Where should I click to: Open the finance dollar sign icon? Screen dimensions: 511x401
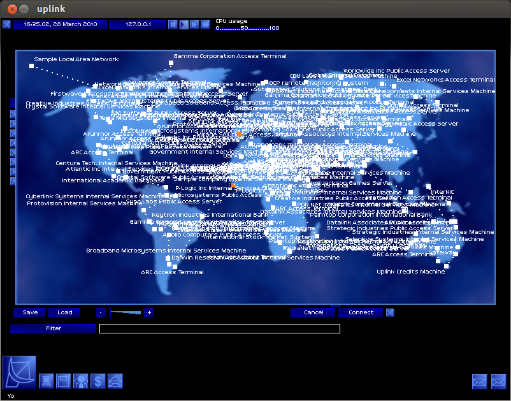click(98, 381)
